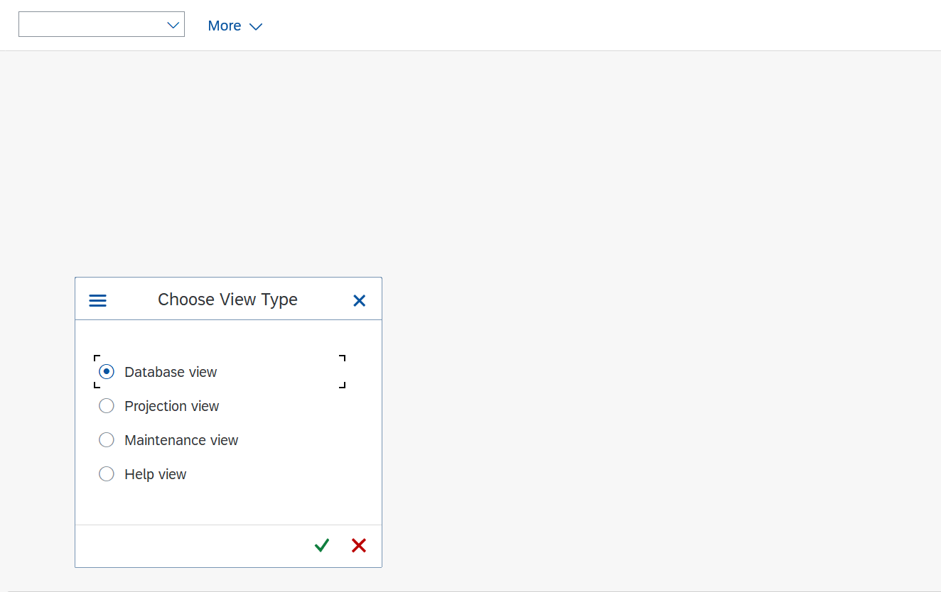Click the blank space below Help view option
This screenshot has width=941, height=592.
pyautogui.click(x=227, y=505)
